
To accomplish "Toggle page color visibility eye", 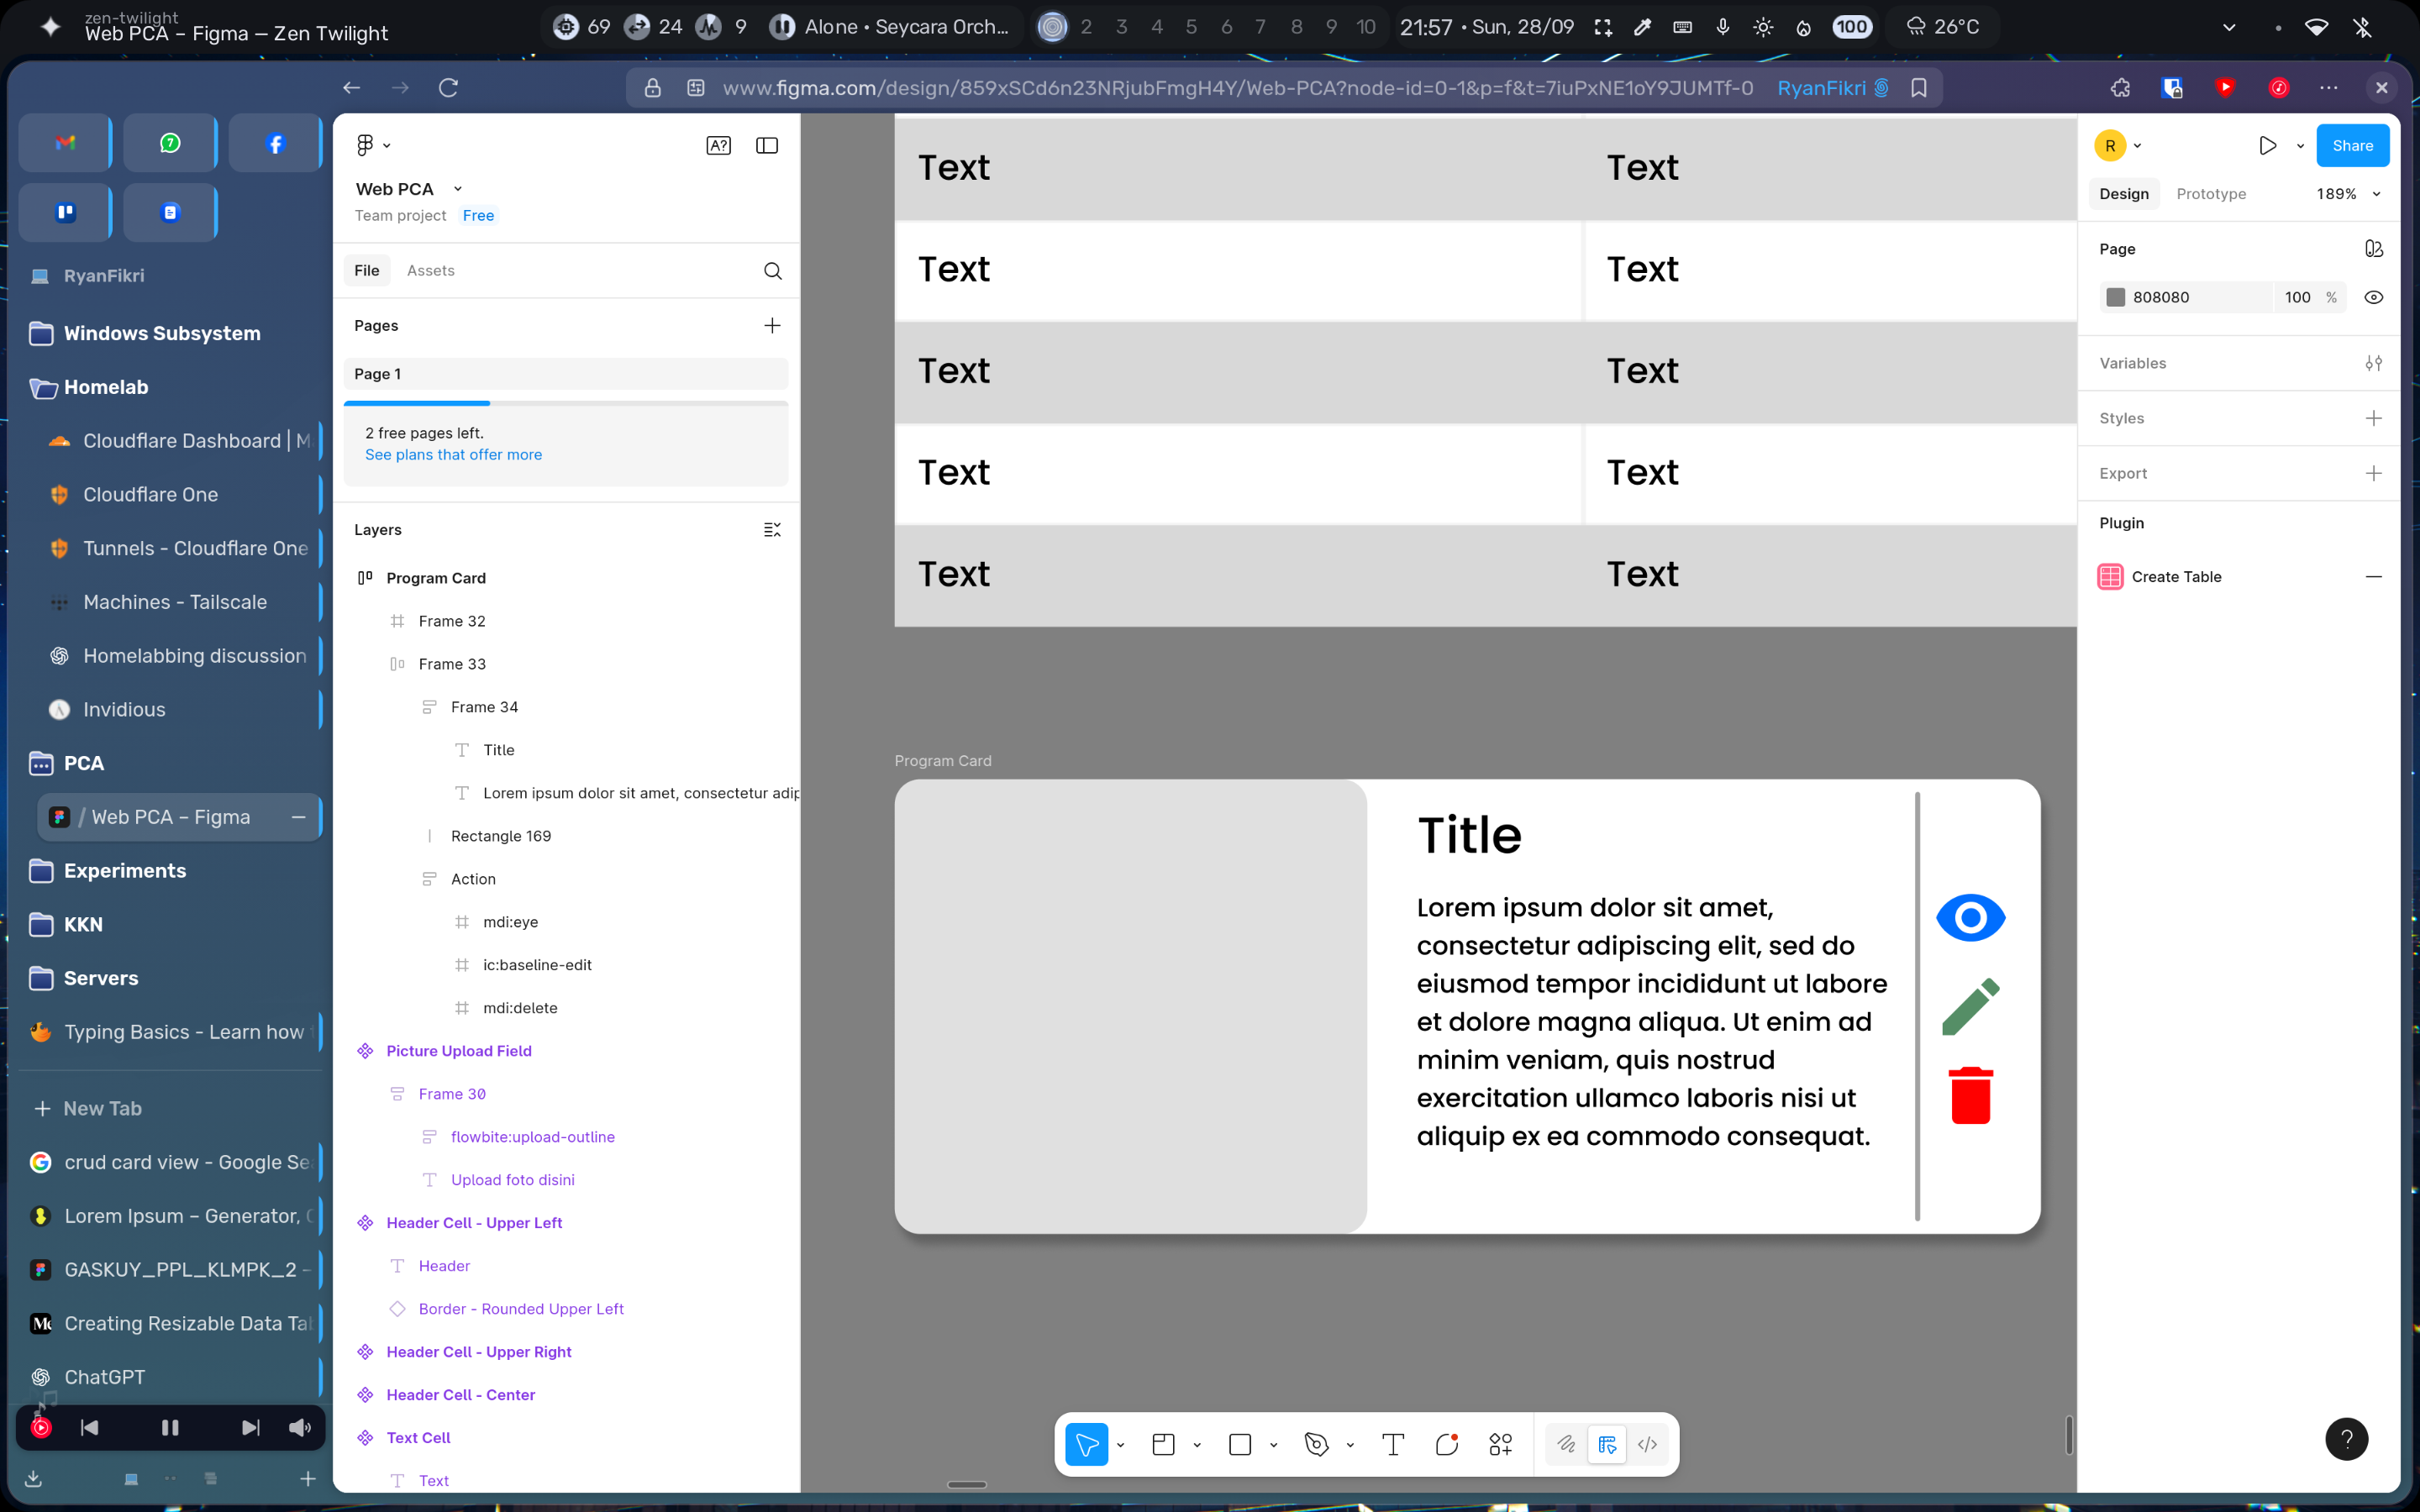I will tap(2373, 297).
